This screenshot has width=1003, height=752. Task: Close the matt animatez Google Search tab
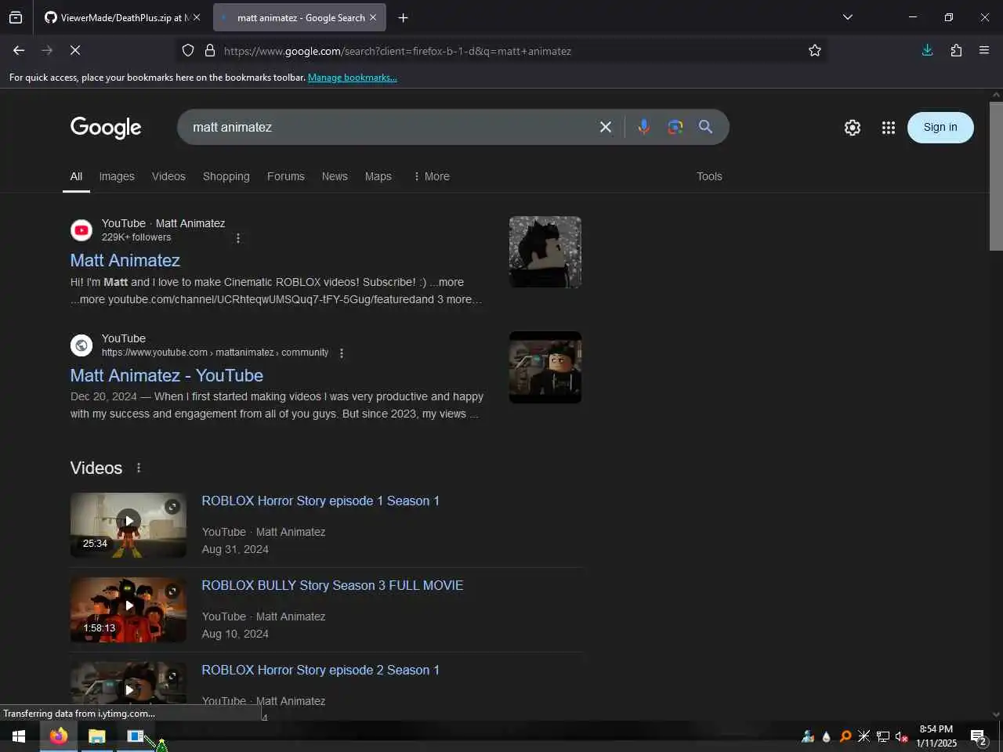pos(373,17)
